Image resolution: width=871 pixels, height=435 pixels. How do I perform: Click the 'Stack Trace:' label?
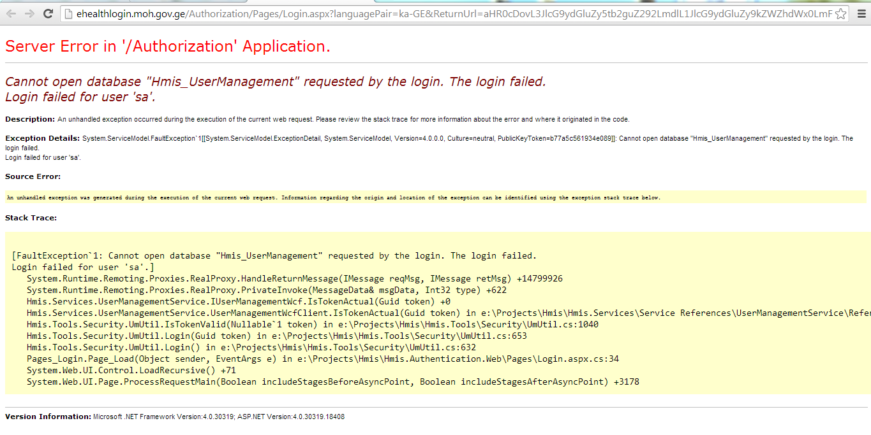[31, 218]
